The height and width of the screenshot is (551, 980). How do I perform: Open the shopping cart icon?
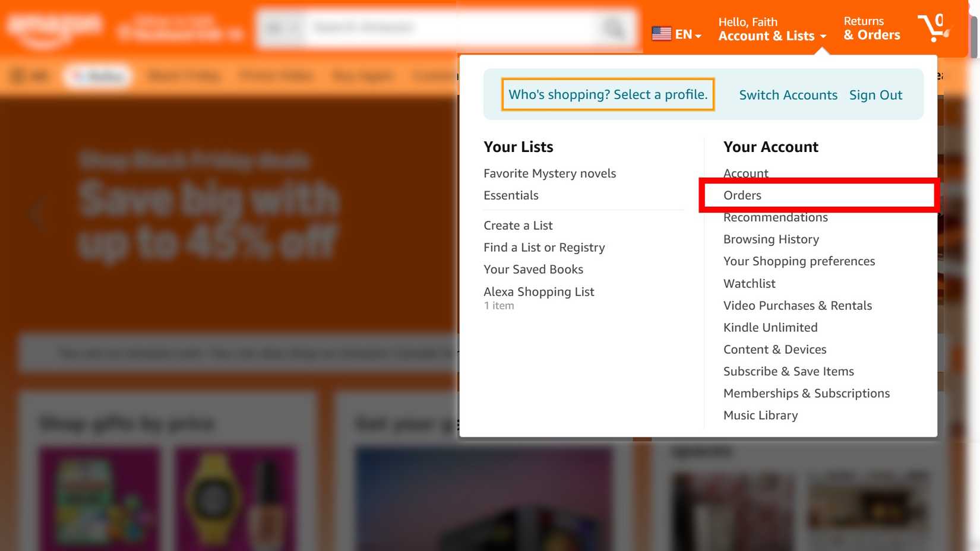(x=933, y=27)
